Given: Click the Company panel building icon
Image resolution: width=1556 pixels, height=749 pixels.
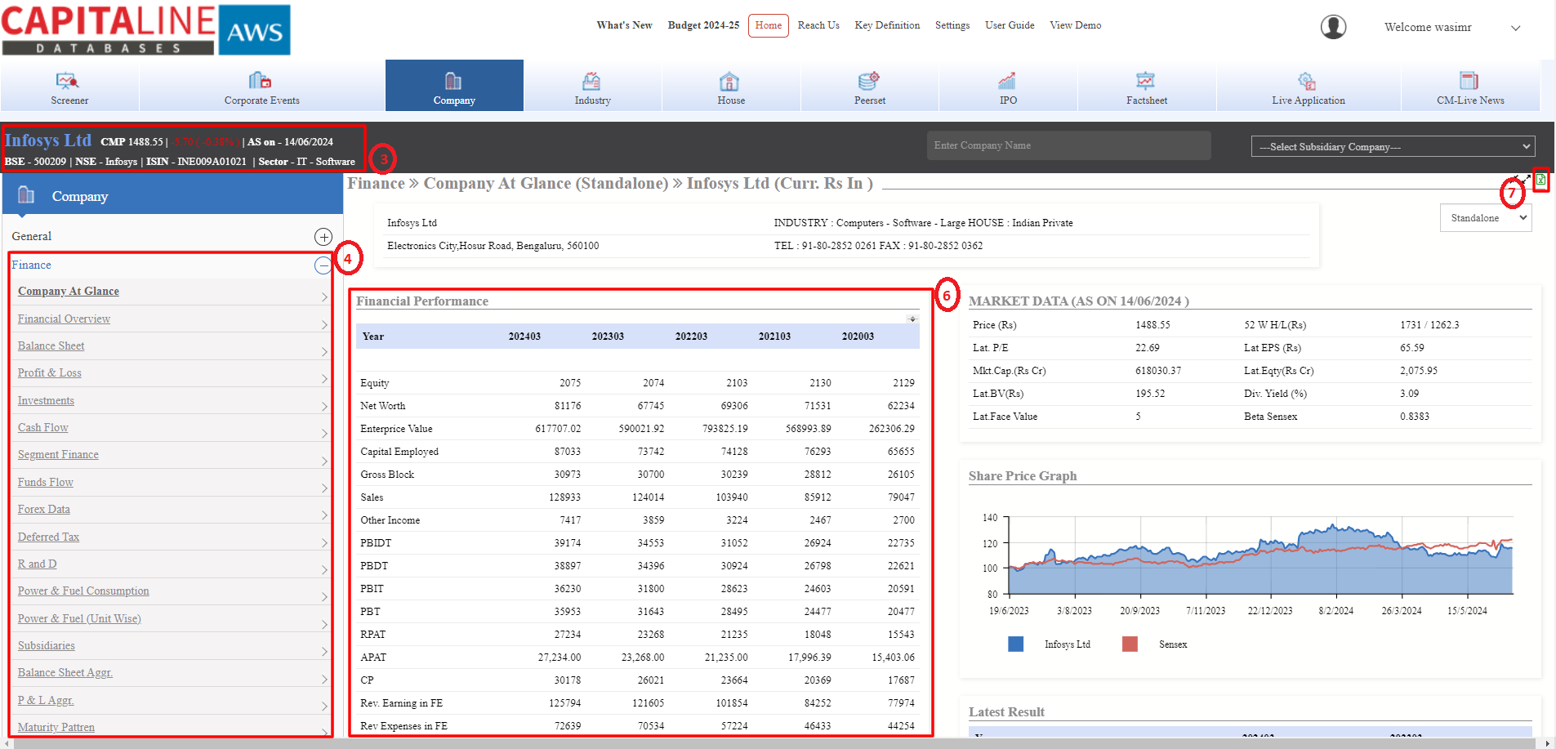Looking at the screenshot, I should tap(26, 195).
